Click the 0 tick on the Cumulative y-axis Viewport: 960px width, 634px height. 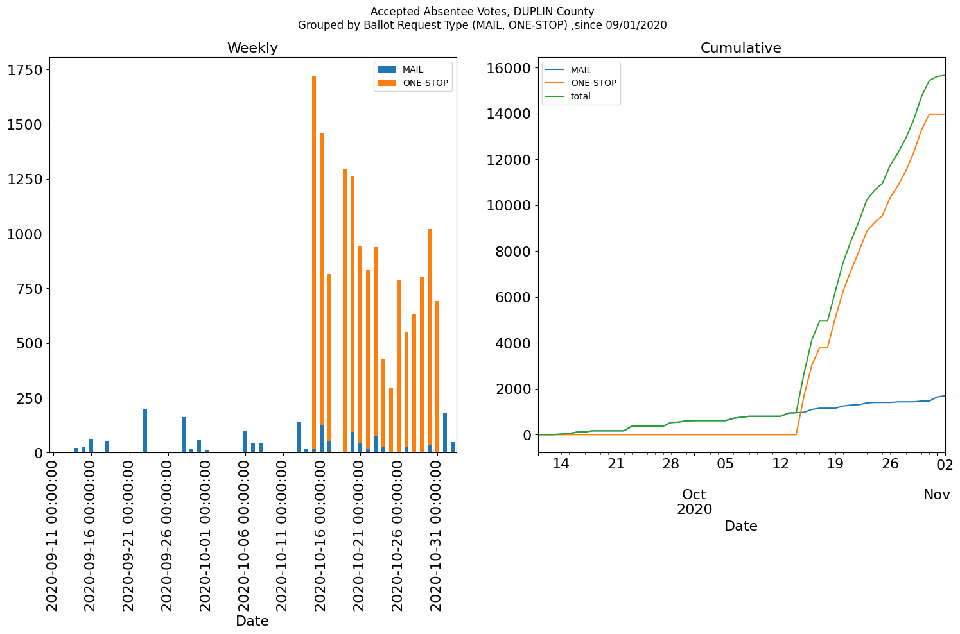(x=527, y=435)
